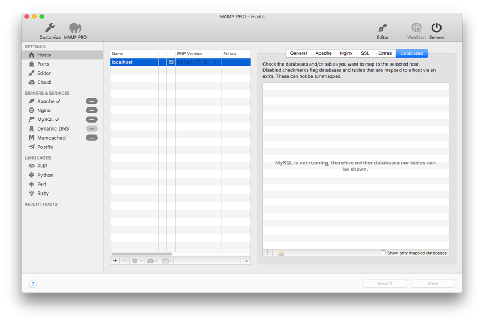This screenshot has width=484, height=323.
Task: Click the Extras column header
Action: [x=236, y=54]
